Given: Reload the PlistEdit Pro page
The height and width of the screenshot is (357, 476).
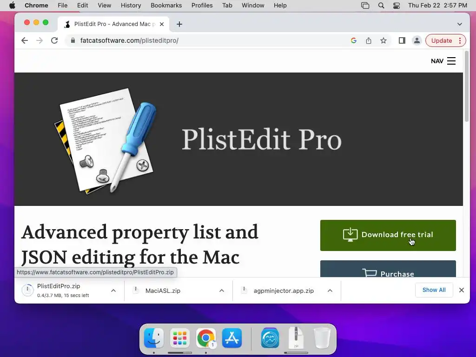Looking at the screenshot, I should (54, 40).
